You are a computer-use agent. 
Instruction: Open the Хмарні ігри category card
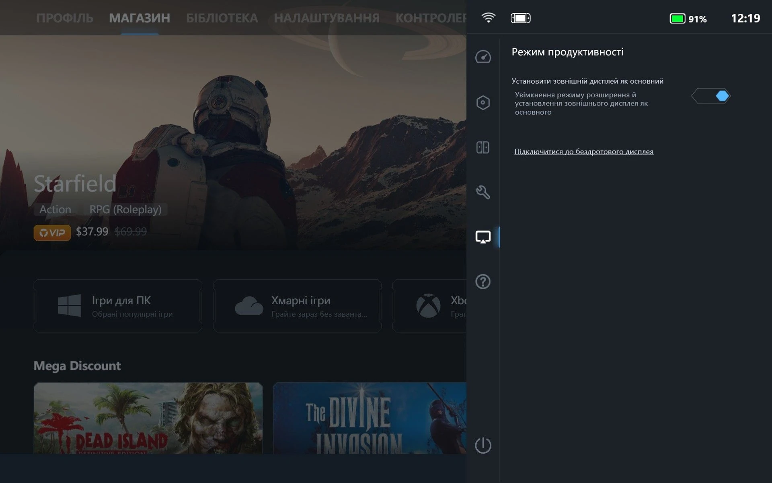click(x=297, y=305)
